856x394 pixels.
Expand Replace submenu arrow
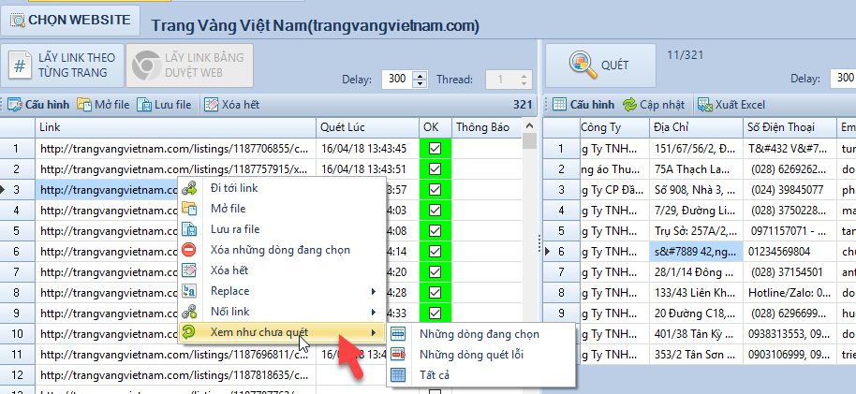click(x=374, y=291)
